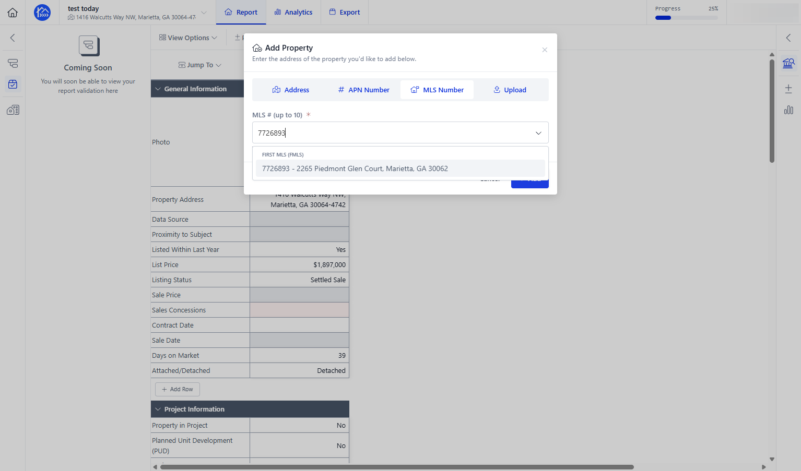Collapse the Project Information section
The width and height of the screenshot is (801, 471).
[158, 409]
